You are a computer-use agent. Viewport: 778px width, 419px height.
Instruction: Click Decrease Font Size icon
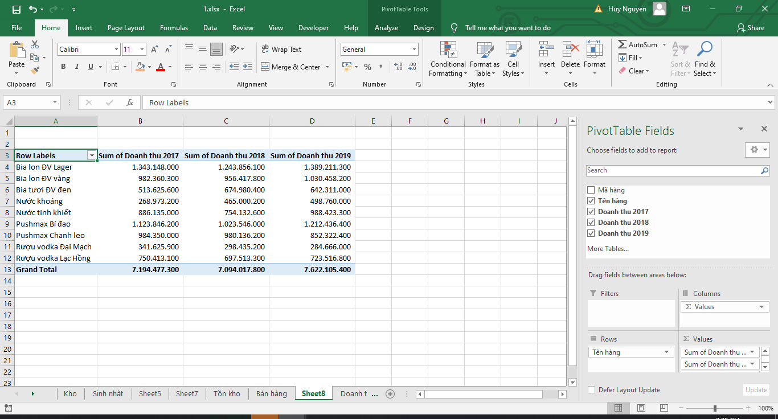(x=168, y=50)
